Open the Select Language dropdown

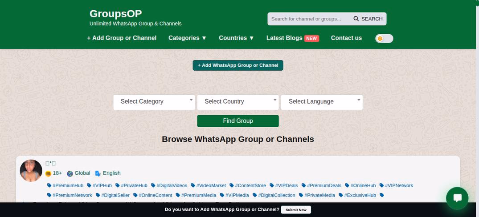(x=322, y=102)
